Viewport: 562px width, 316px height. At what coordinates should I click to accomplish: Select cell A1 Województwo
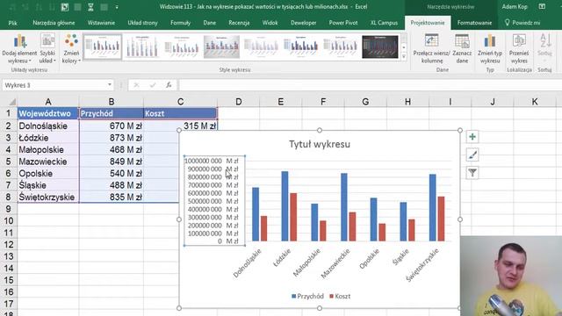click(x=48, y=113)
